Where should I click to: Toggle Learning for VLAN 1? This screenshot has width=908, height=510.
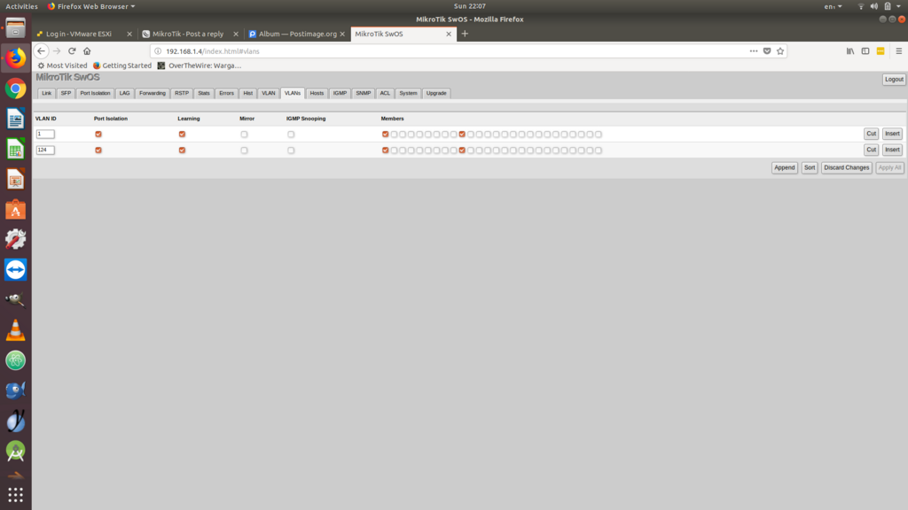tap(183, 135)
